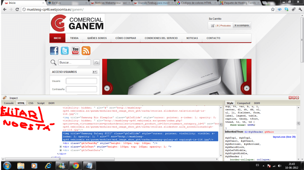Open the Facebook social icon
Image resolution: width=304 pixels, height=170 pixels.
[x=54, y=51]
